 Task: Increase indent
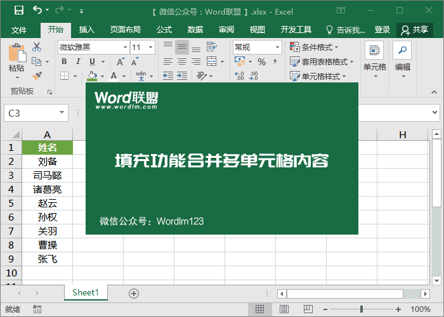(x=182, y=76)
